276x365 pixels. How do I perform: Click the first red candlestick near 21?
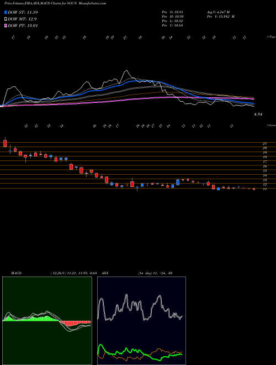(x=5, y=143)
